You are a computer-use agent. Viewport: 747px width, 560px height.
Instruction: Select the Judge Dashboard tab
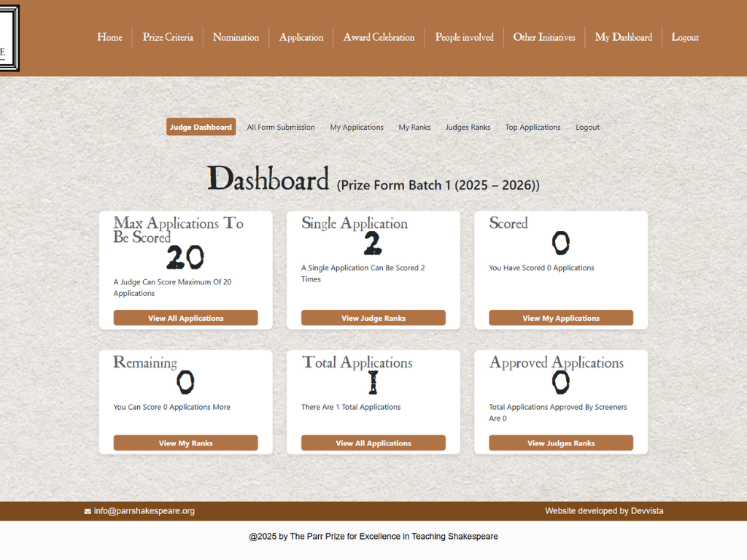coord(201,127)
